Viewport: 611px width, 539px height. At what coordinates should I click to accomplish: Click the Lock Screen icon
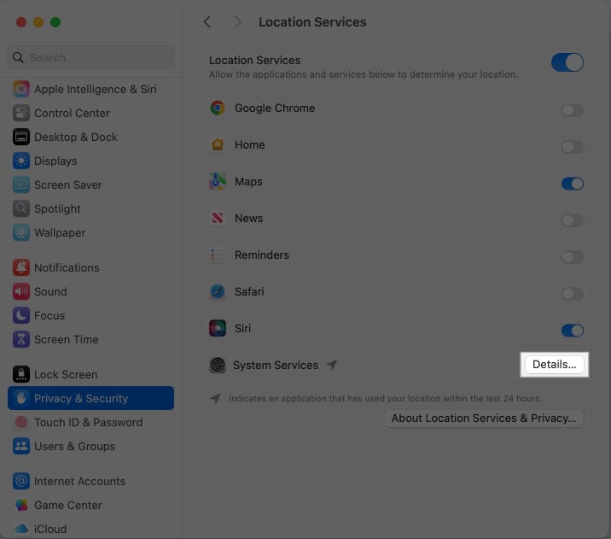21,374
